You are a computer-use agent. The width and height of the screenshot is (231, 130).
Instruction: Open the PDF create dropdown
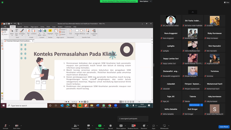pyautogui.click(x=28, y=35)
